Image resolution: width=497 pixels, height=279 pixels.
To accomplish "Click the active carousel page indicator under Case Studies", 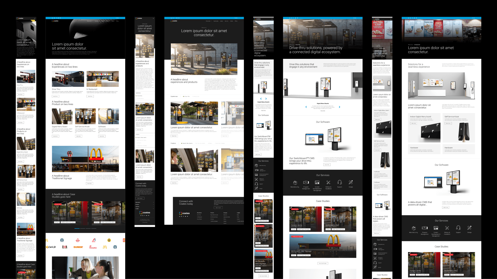I will (x=77, y=229).
